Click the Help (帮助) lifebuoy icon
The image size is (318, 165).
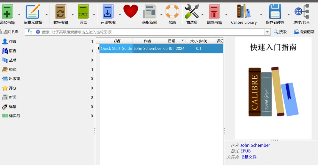pyautogui.click(x=172, y=12)
